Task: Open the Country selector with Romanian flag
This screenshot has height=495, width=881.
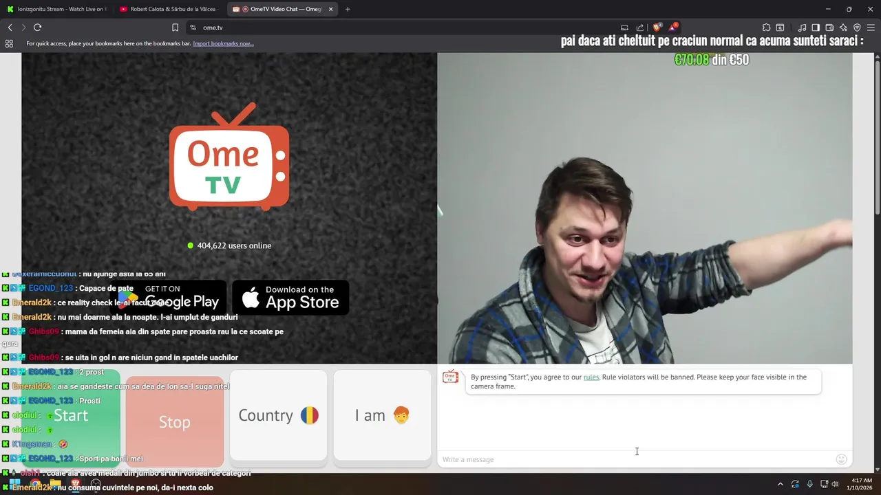Action: pyautogui.click(x=278, y=415)
